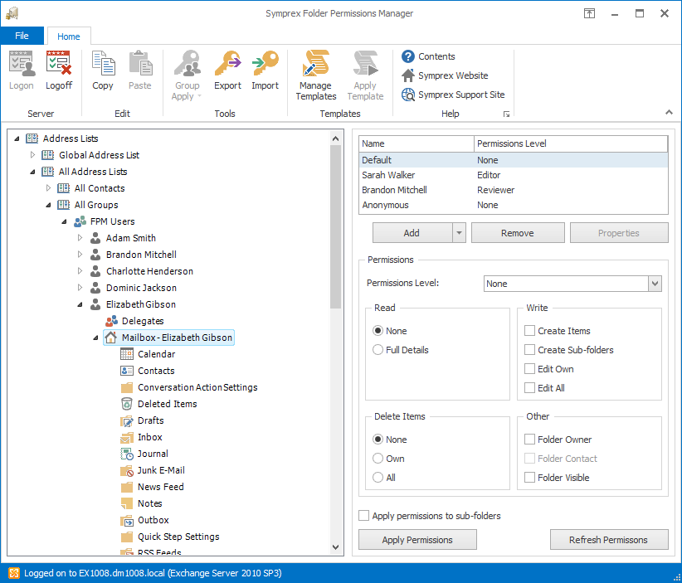Select the Notes folder icon

pos(127,503)
